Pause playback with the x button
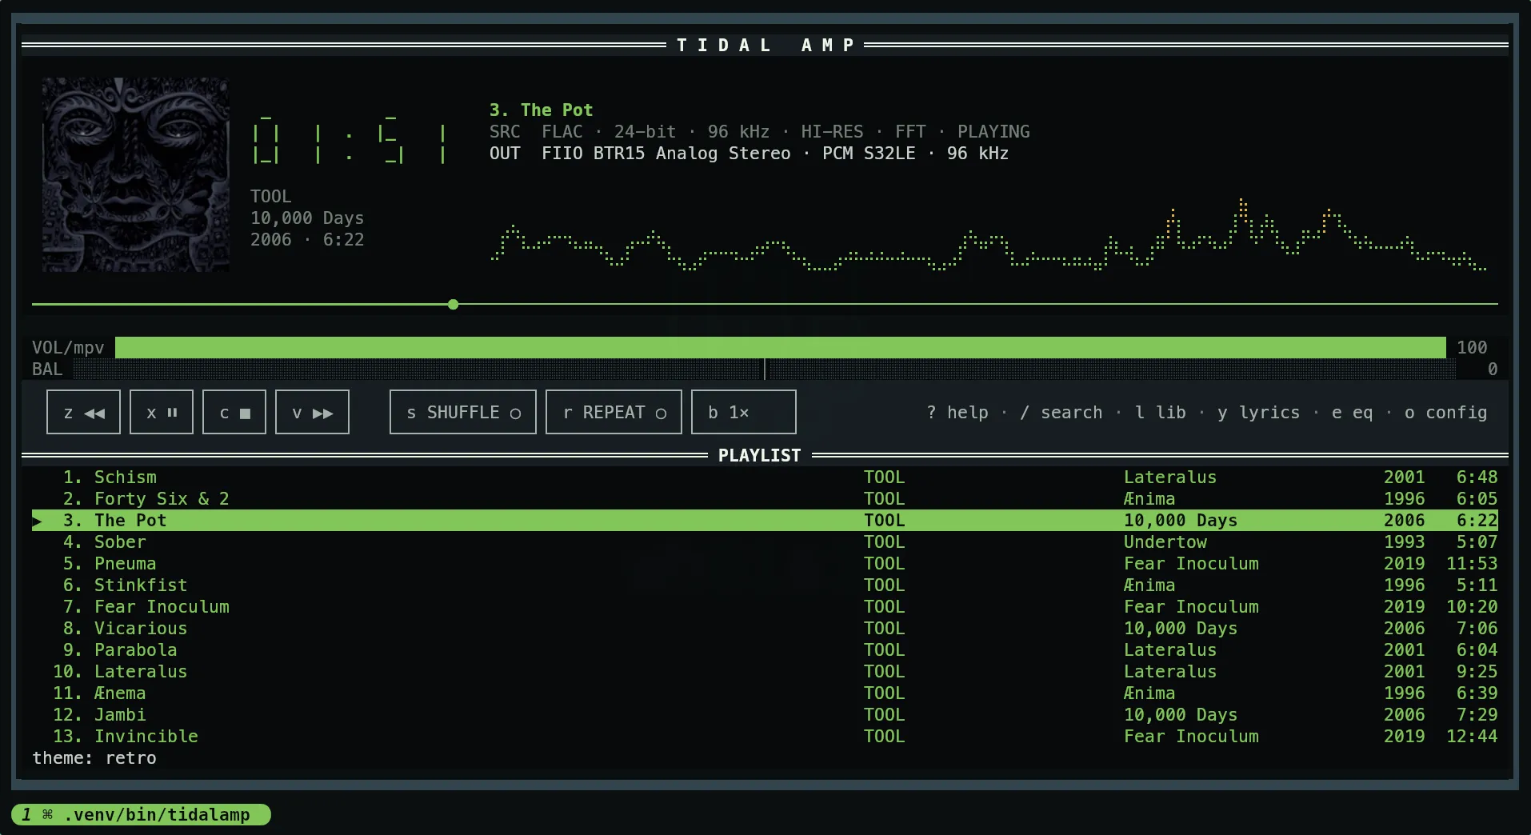 pyautogui.click(x=162, y=412)
